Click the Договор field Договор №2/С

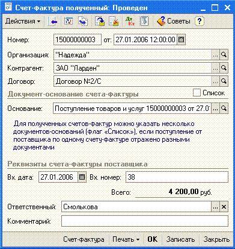(x=132, y=81)
